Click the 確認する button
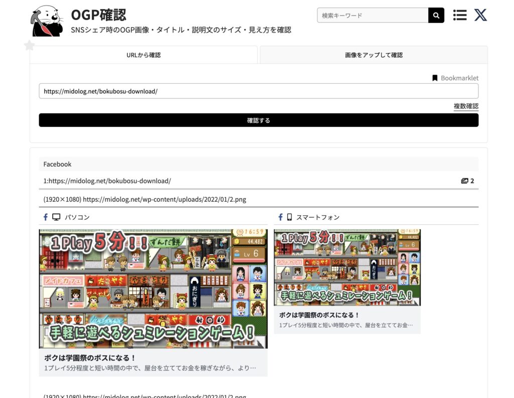 (x=259, y=120)
